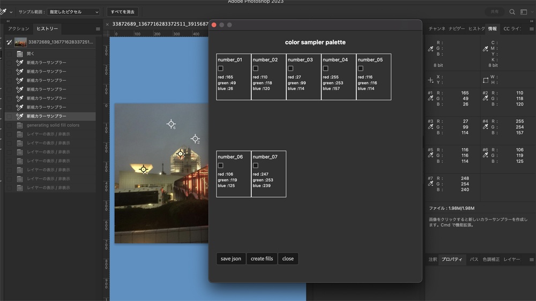Click the RGB eyedropper icon in Info panel

(431, 49)
